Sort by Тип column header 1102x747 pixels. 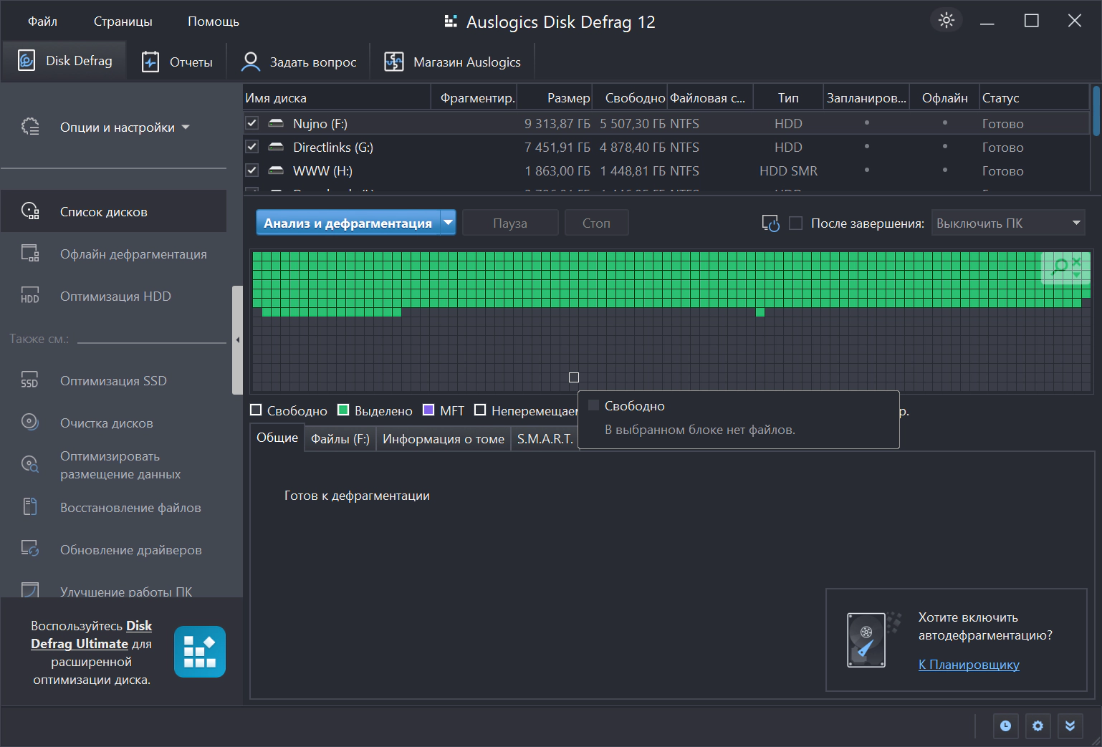(788, 98)
